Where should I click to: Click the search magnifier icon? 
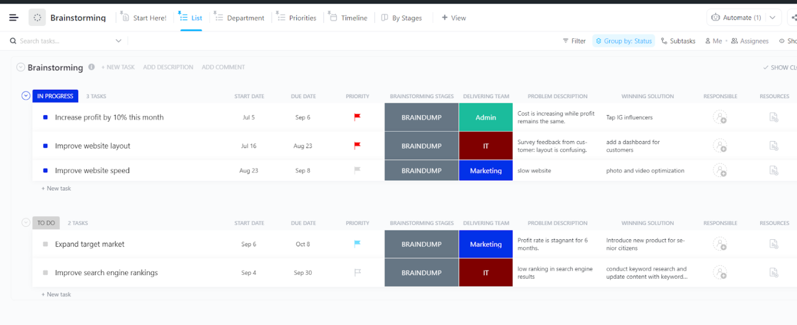[13, 40]
